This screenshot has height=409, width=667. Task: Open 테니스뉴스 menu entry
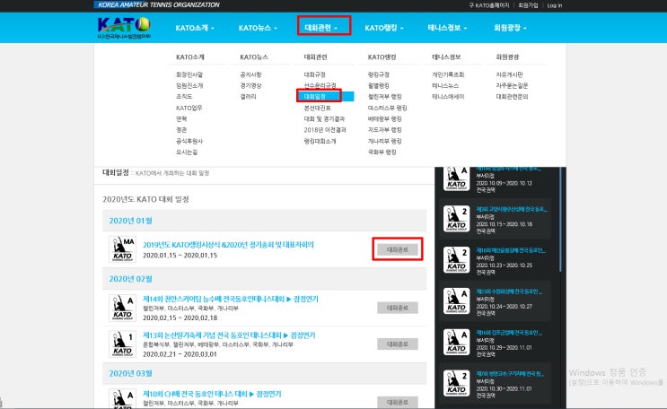(x=445, y=85)
